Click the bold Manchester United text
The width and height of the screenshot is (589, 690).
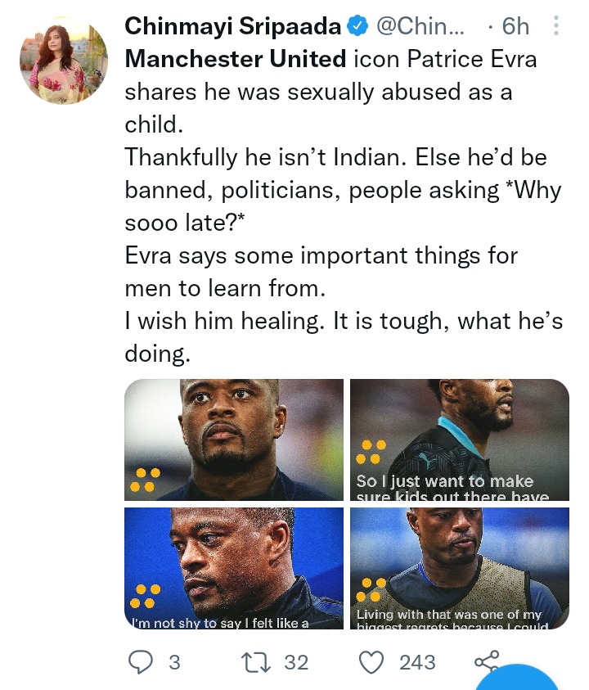coord(236,59)
